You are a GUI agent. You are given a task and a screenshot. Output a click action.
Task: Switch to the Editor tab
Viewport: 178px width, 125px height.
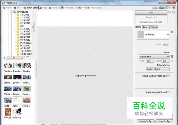(18, 8)
